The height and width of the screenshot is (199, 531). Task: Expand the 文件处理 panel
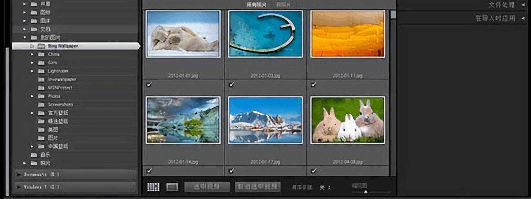(523, 5)
